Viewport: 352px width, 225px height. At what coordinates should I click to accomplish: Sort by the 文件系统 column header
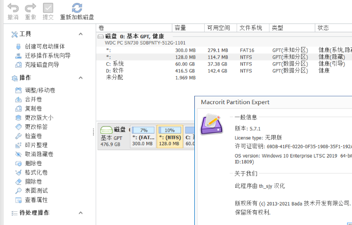coord(251,28)
